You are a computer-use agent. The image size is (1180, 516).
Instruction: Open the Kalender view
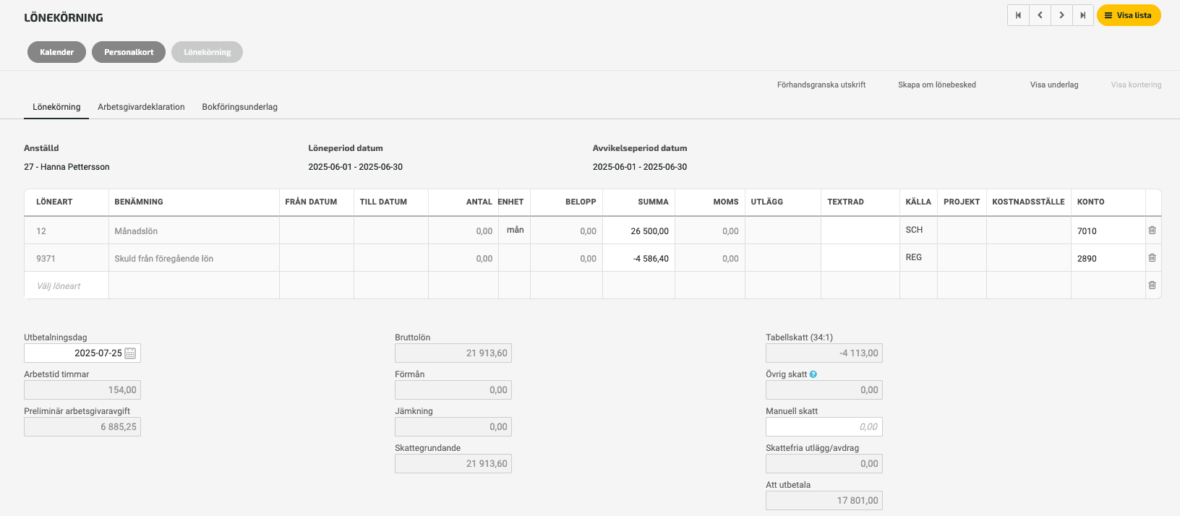[x=56, y=52]
